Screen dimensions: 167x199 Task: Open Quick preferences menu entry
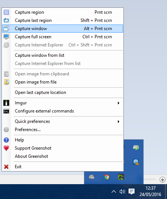[62, 121]
